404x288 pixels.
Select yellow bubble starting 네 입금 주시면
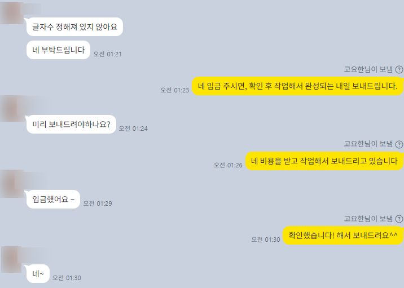pos(297,86)
